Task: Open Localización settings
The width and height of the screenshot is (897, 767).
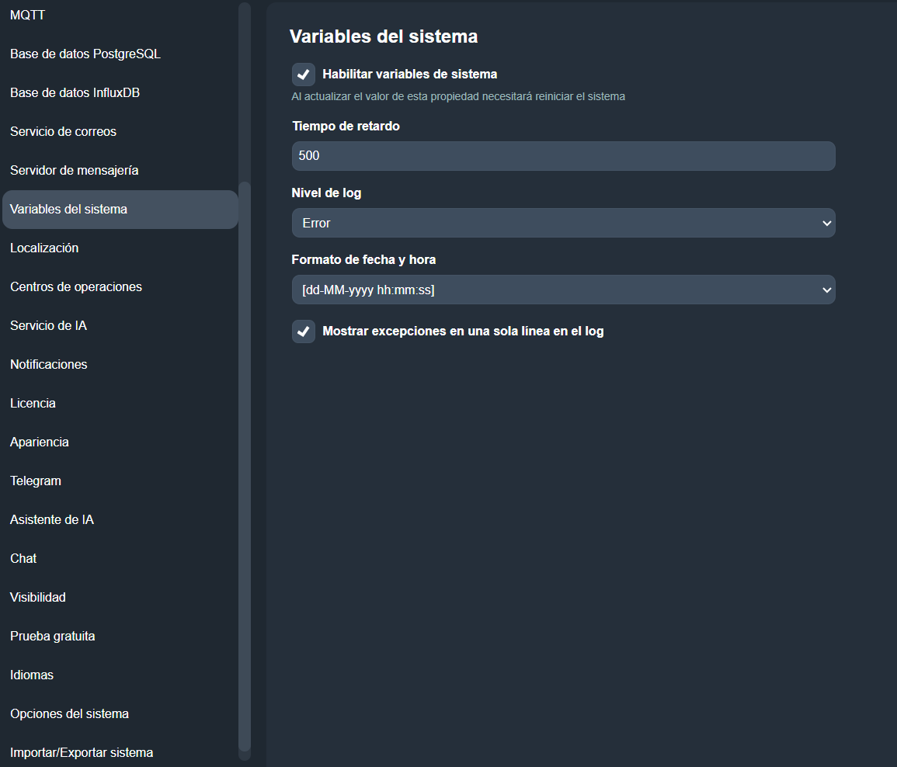Action: click(x=44, y=248)
